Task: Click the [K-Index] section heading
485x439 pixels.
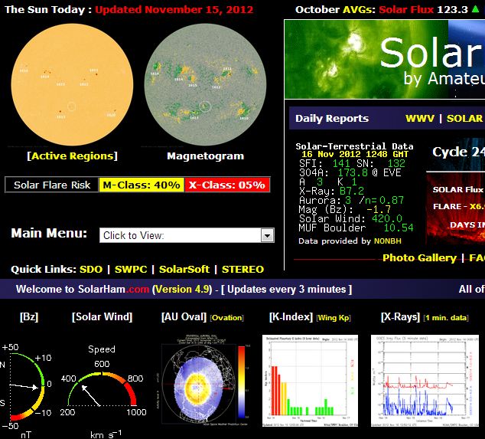Action: (x=291, y=317)
